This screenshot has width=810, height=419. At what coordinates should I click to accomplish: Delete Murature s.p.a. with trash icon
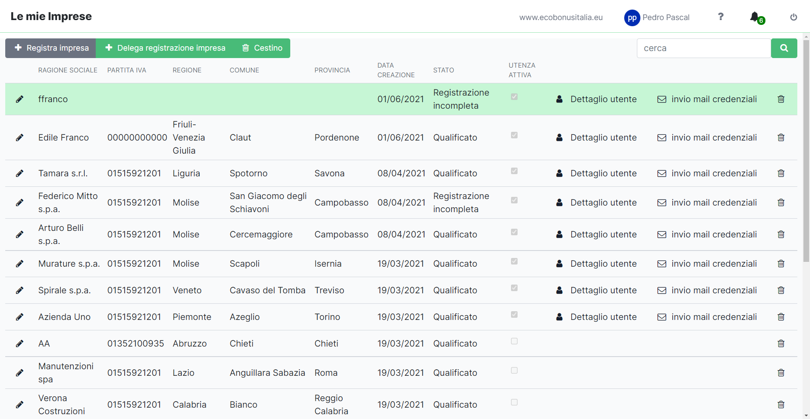pyautogui.click(x=781, y=264)
